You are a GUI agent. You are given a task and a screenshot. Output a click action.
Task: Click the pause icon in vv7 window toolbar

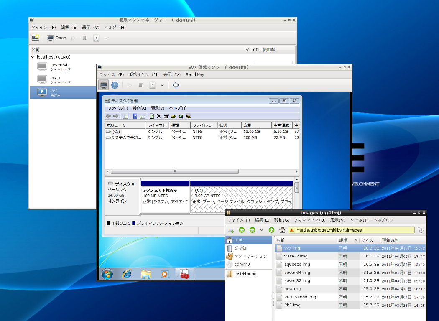click(x=141, y=85)
